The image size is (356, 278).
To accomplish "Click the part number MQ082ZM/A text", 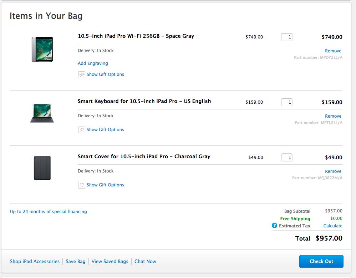I will [317, 178].
